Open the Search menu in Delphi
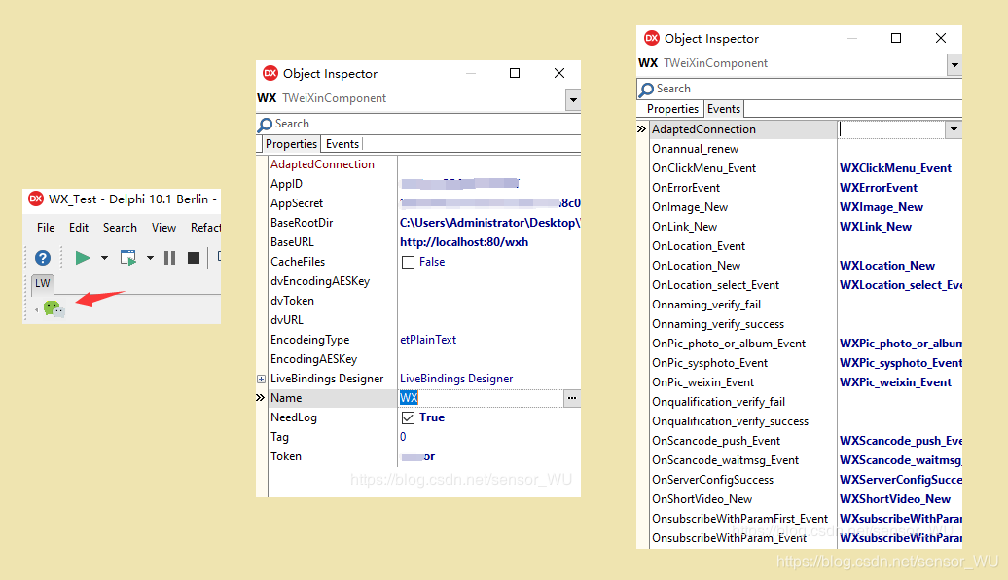Viewport: 1008px width, 580px height. tap(120, 227)
